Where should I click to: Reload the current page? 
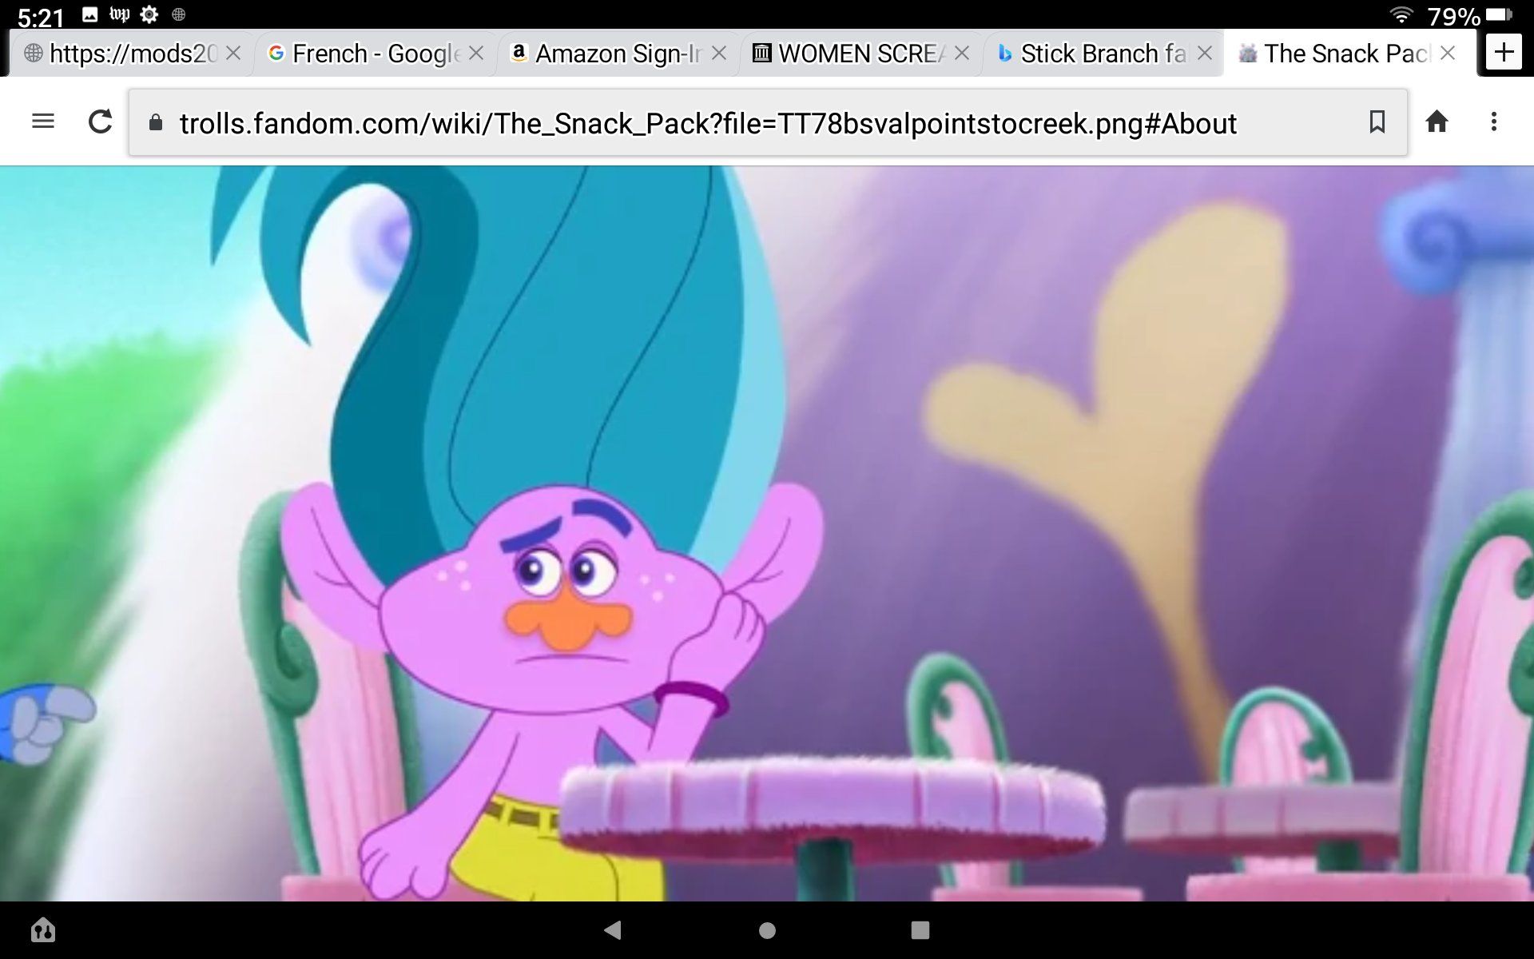(100, 121)
